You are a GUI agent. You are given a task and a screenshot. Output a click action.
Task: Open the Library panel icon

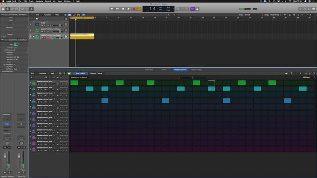(x=3, y=9)
